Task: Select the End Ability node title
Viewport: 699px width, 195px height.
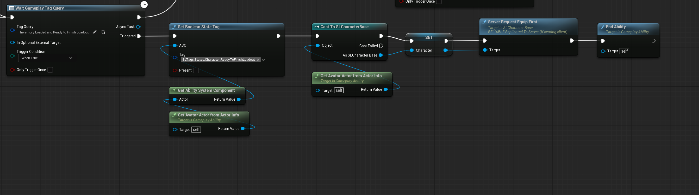Action: tap(616, 27)
